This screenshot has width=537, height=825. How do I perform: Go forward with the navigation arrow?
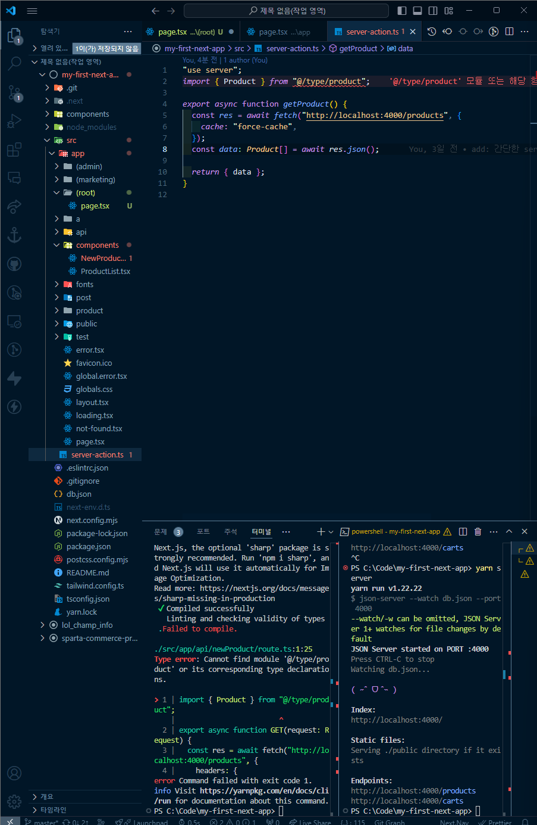[x=171, y=11]
